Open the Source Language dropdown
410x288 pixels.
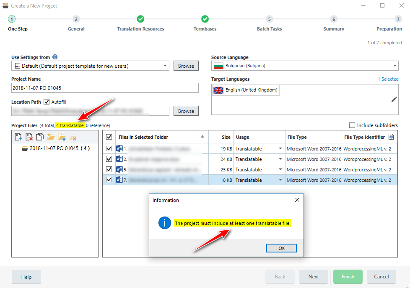394,66
